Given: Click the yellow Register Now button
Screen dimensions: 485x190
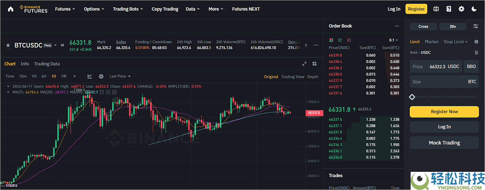Looking at the screenshot, I should point(444,112).
